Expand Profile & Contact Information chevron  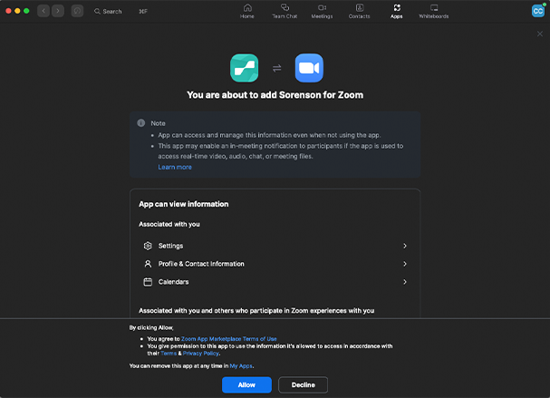tap(405, 264)
